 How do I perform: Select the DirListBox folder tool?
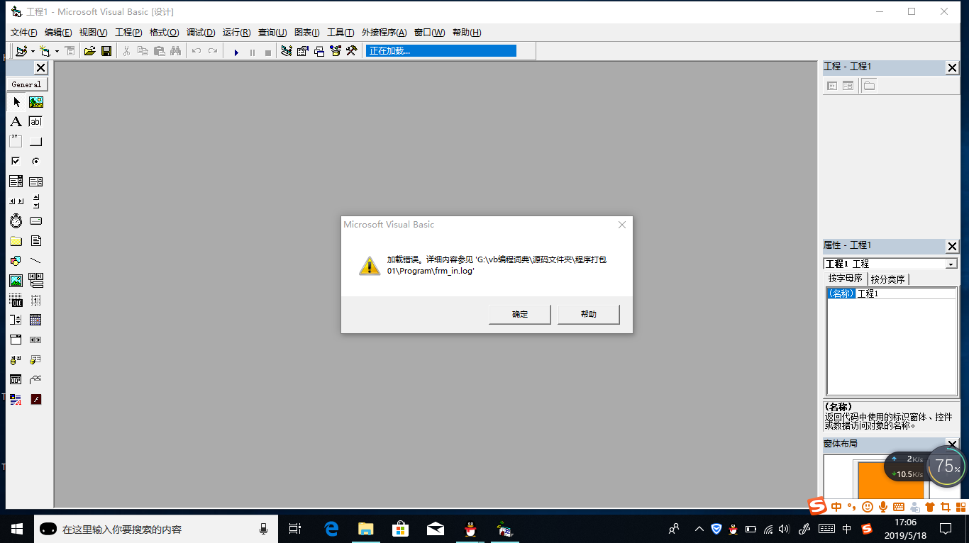click(x=16, y=241)
